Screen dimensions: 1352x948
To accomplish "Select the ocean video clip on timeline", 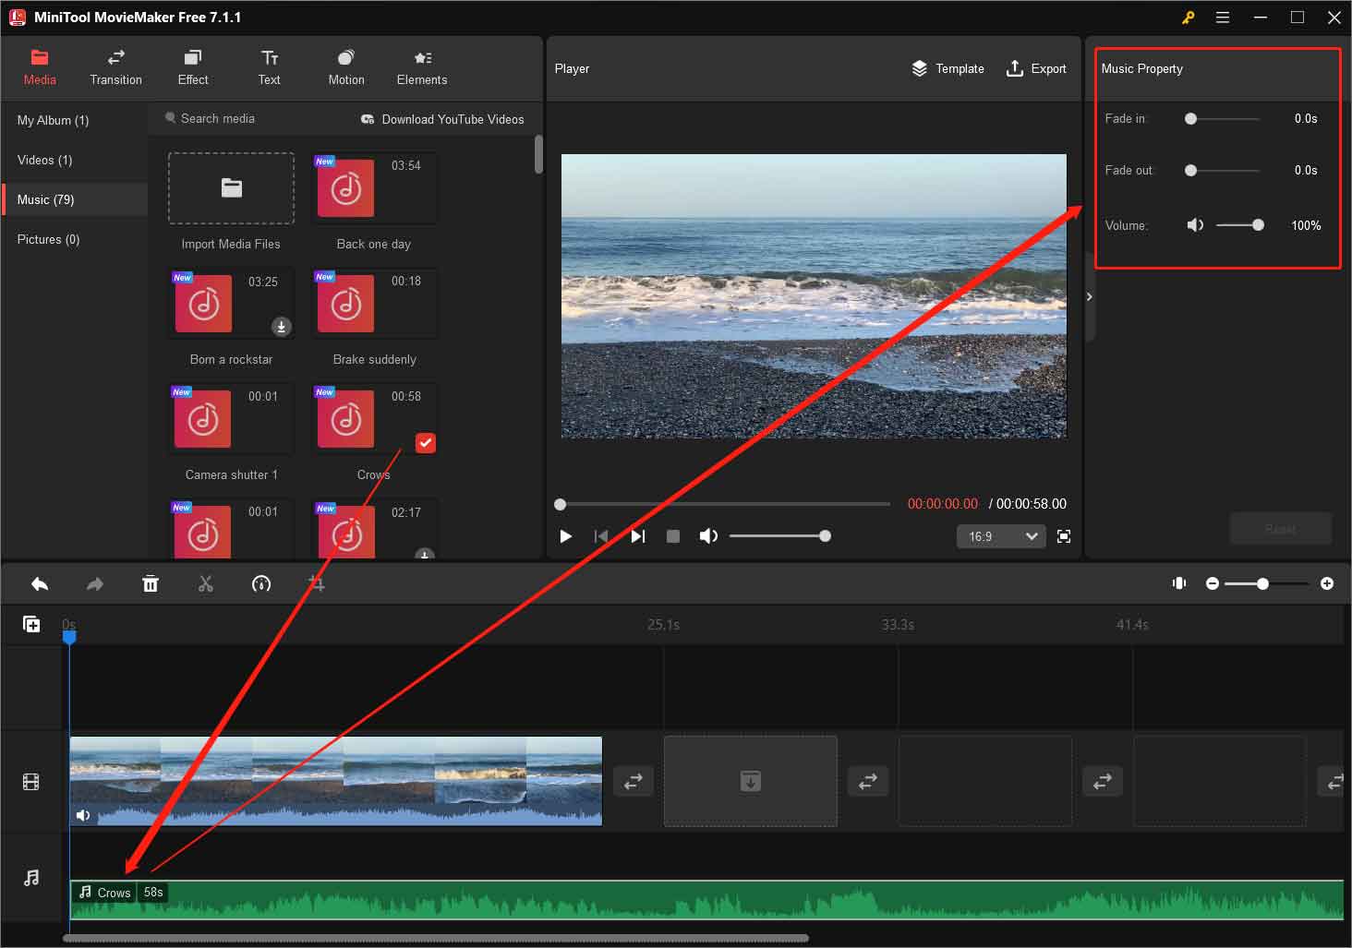I will [x=336, y=780].
